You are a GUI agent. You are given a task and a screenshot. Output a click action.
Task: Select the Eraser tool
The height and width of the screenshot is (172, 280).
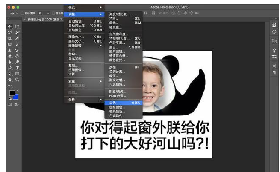pos(10,56)
